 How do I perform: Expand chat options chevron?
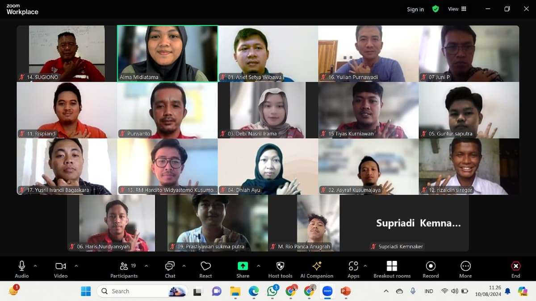tap(184, 266)
